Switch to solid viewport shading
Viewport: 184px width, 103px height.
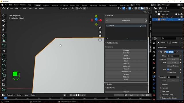tap(142, 8)
